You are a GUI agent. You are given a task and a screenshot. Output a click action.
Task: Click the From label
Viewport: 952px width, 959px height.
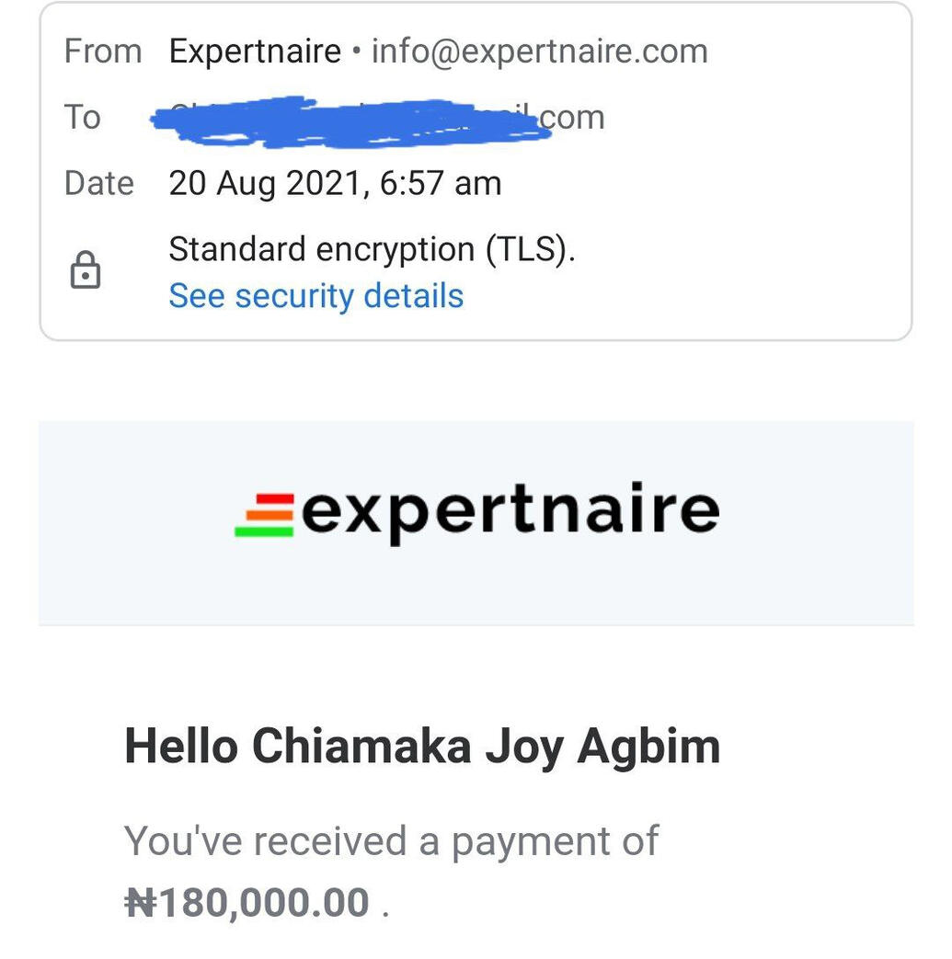pyautogui.click(x=103, y=51)
